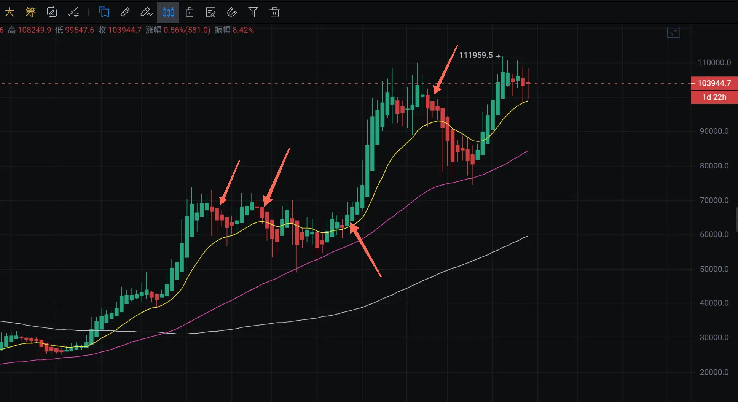The width and height of the screenshot is (738, 402).
Task: Open the line swap compare tool
Action: (73, 13)
